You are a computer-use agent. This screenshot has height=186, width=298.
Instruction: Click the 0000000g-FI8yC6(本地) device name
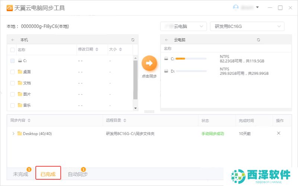pyautogui.click(x=45, y=26)
